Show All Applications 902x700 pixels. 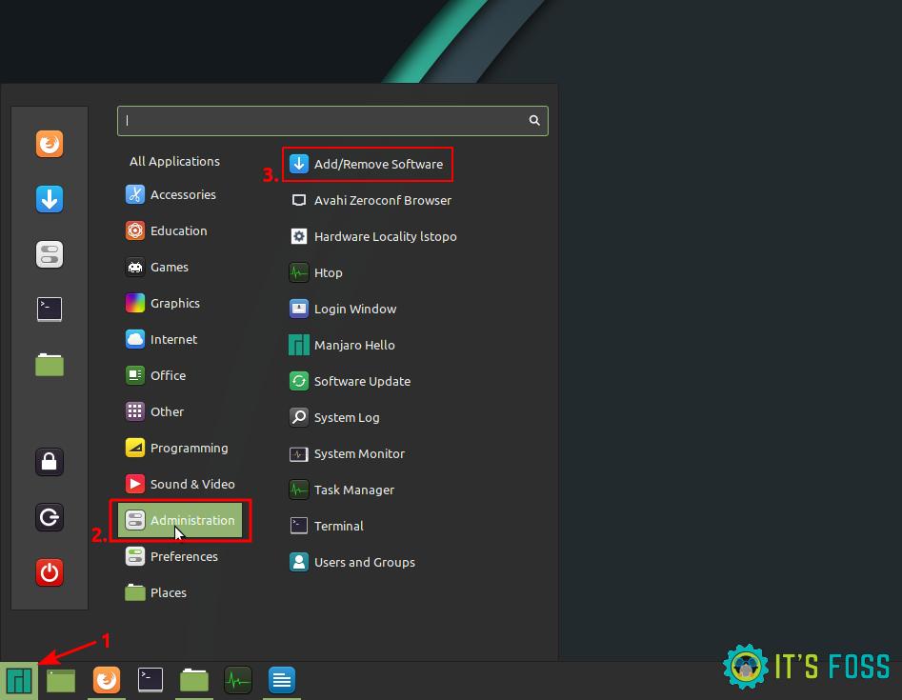coord(174,161)
